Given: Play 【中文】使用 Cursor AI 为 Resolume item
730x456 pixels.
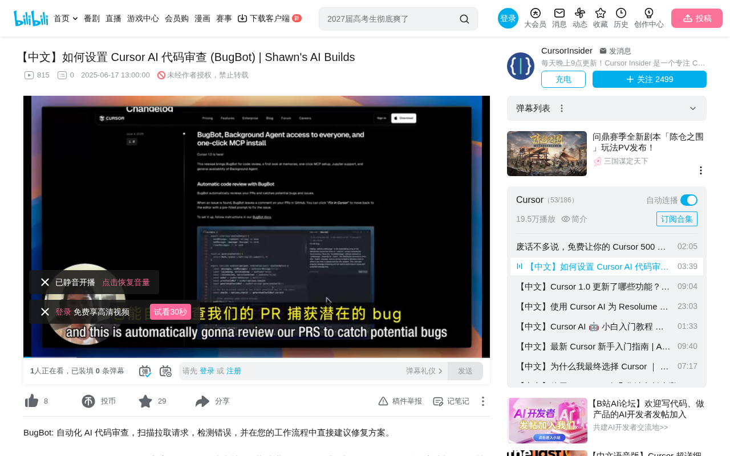Looking at the screenshot, I should 607,307.
